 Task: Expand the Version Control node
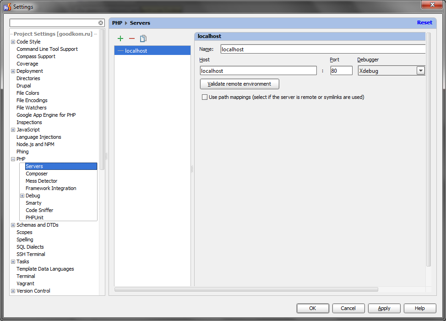(13, 291)
